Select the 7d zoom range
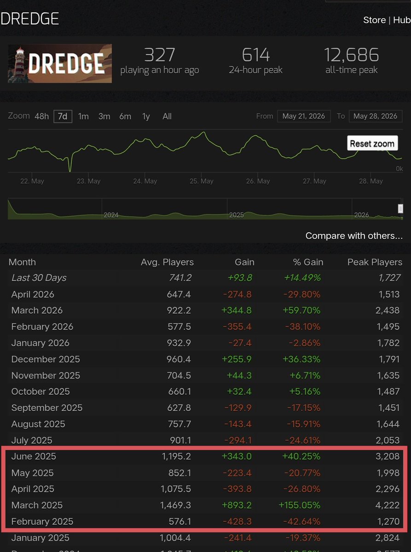 click(63, 116)
